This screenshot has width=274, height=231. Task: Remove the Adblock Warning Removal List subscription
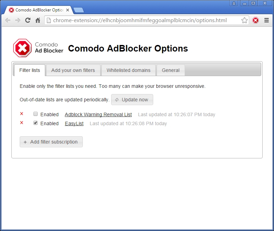[x=22, y=114]
